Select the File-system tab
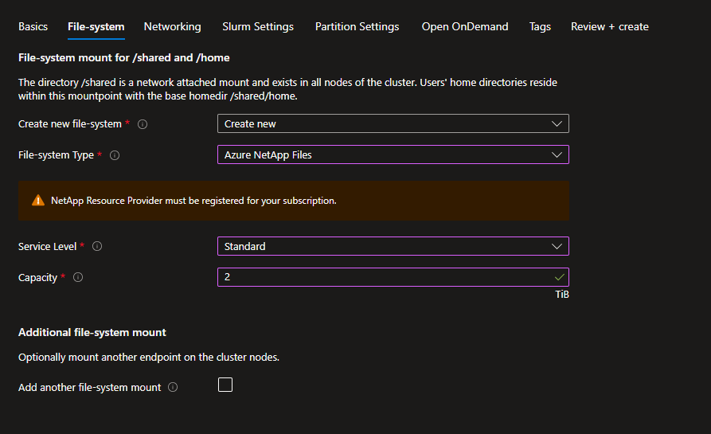The image size is (711, 434). click(96, 26)
